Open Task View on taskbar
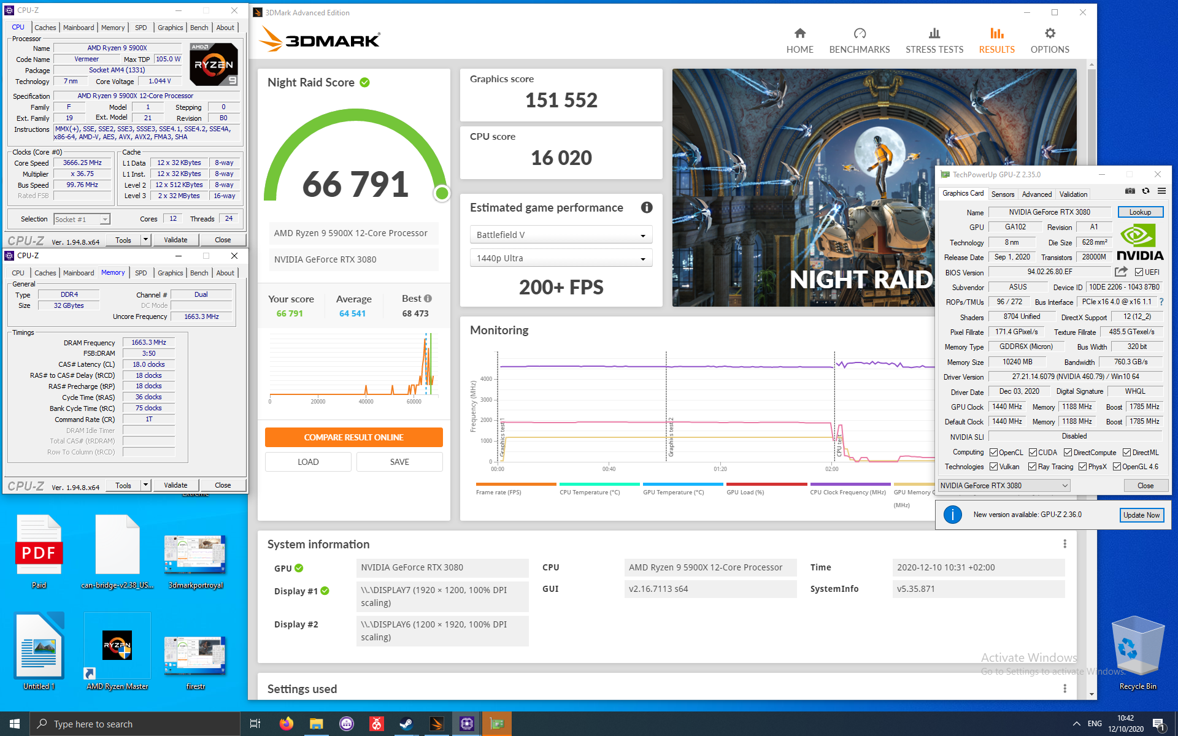Screen dimensions: 1178x736 pos(256,724)
